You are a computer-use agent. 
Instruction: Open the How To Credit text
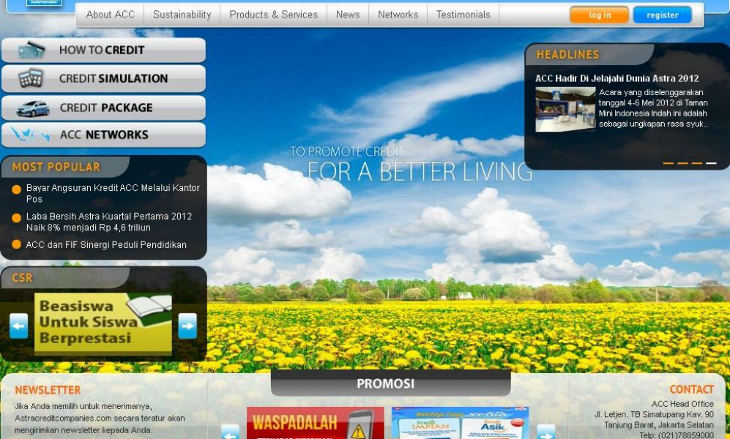pos(102,50)
